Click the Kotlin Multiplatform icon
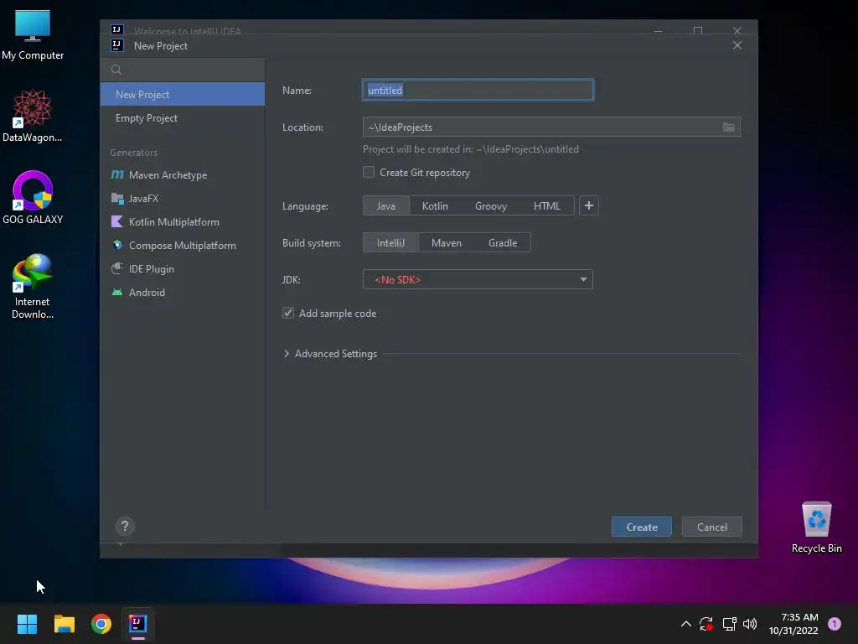Image resolution: width=858 pixels, height=644 pixels. [117, 221]
